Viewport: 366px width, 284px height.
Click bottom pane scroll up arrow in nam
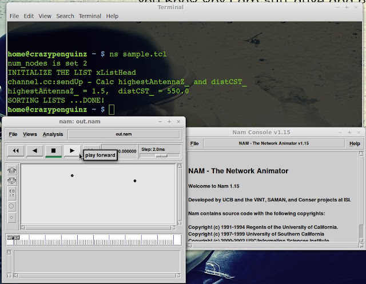(x=9, y=252)
